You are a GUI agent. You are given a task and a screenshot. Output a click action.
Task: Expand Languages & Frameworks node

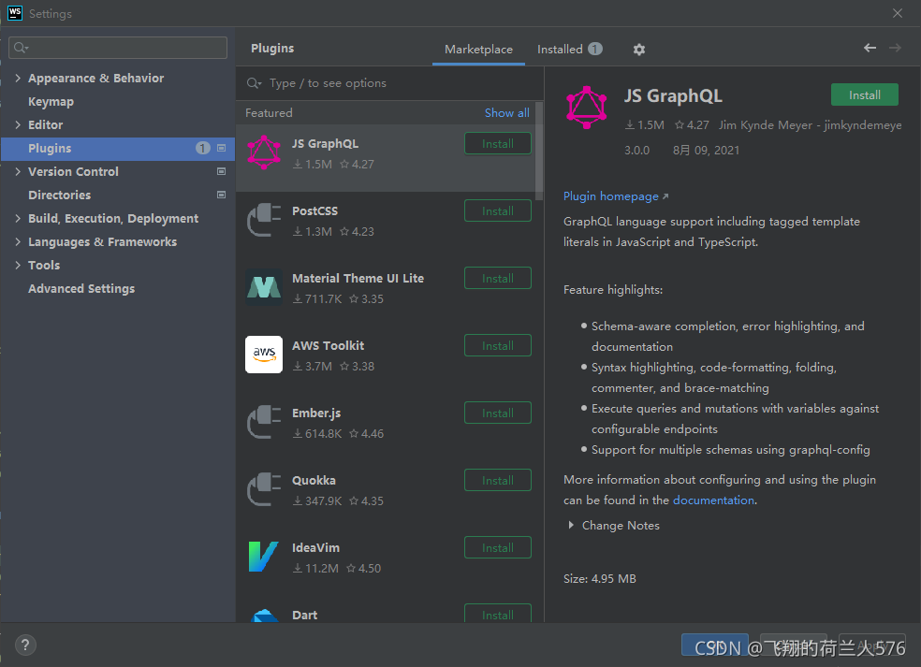pyautogui.click(x=18, y=242)
